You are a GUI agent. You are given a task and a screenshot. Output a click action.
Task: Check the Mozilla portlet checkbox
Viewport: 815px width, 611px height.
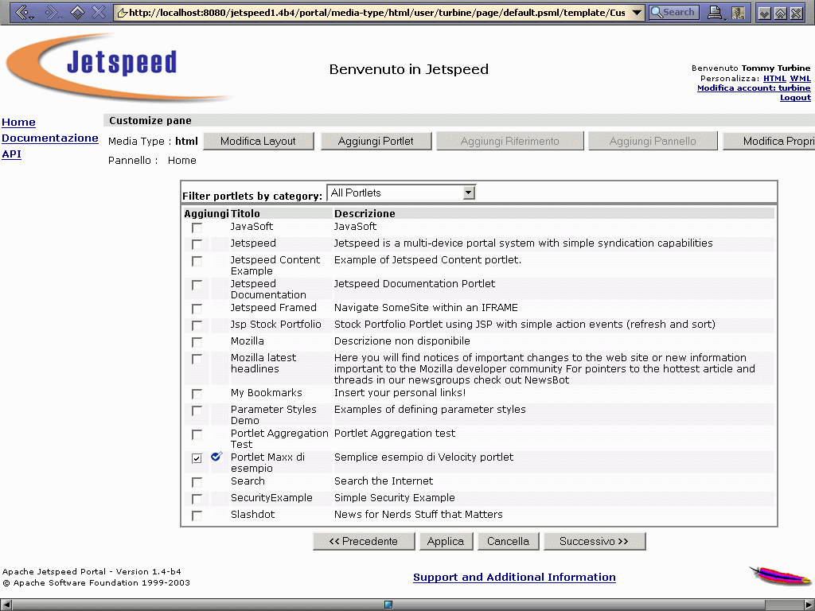[197, 342]
